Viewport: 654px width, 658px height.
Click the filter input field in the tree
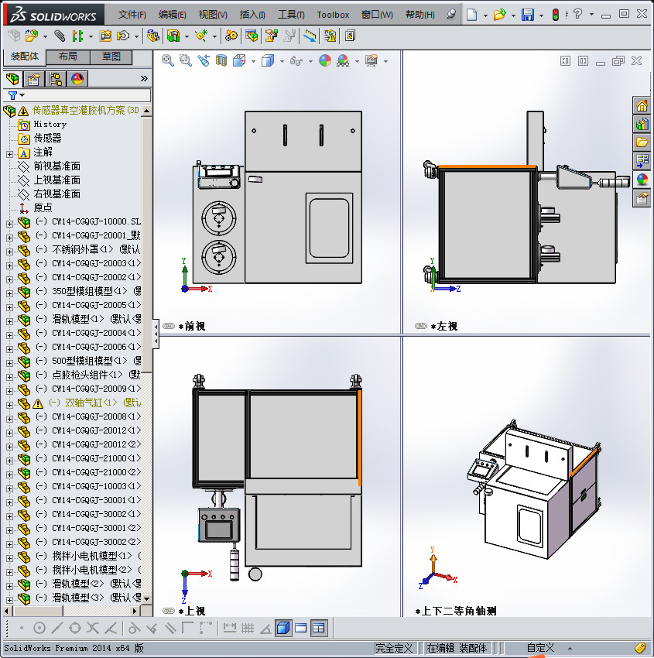pyautogui.click(x=77, y=95)
